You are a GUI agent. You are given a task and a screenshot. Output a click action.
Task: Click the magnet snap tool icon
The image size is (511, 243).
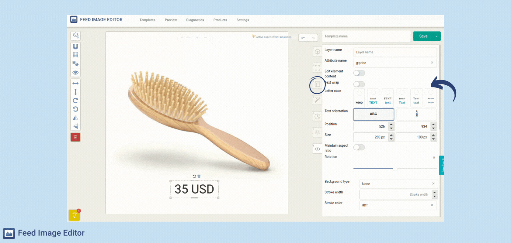coord(75,46)
